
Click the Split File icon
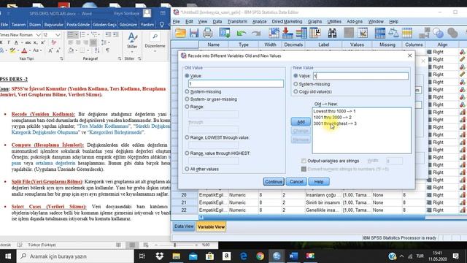[380, 33]
